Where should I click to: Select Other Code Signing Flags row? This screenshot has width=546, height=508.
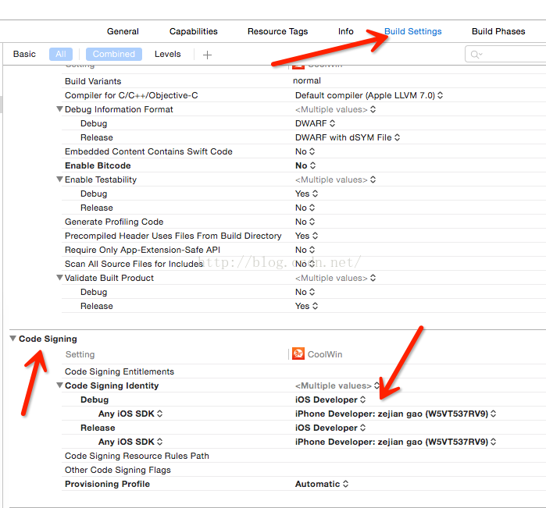pyautogui.click(x=304, y=470)
